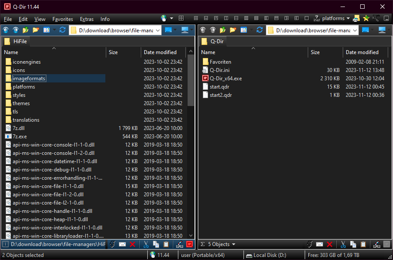Open the platforms dropdown in top toolbar

[348, 18]
